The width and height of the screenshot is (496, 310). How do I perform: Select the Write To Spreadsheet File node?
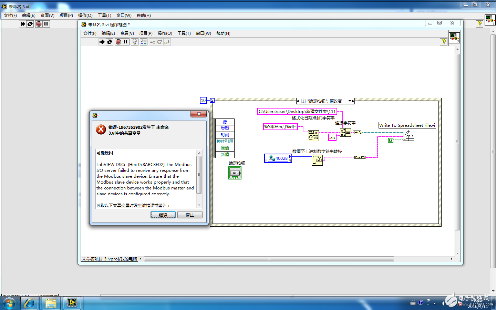pos(409,135)
